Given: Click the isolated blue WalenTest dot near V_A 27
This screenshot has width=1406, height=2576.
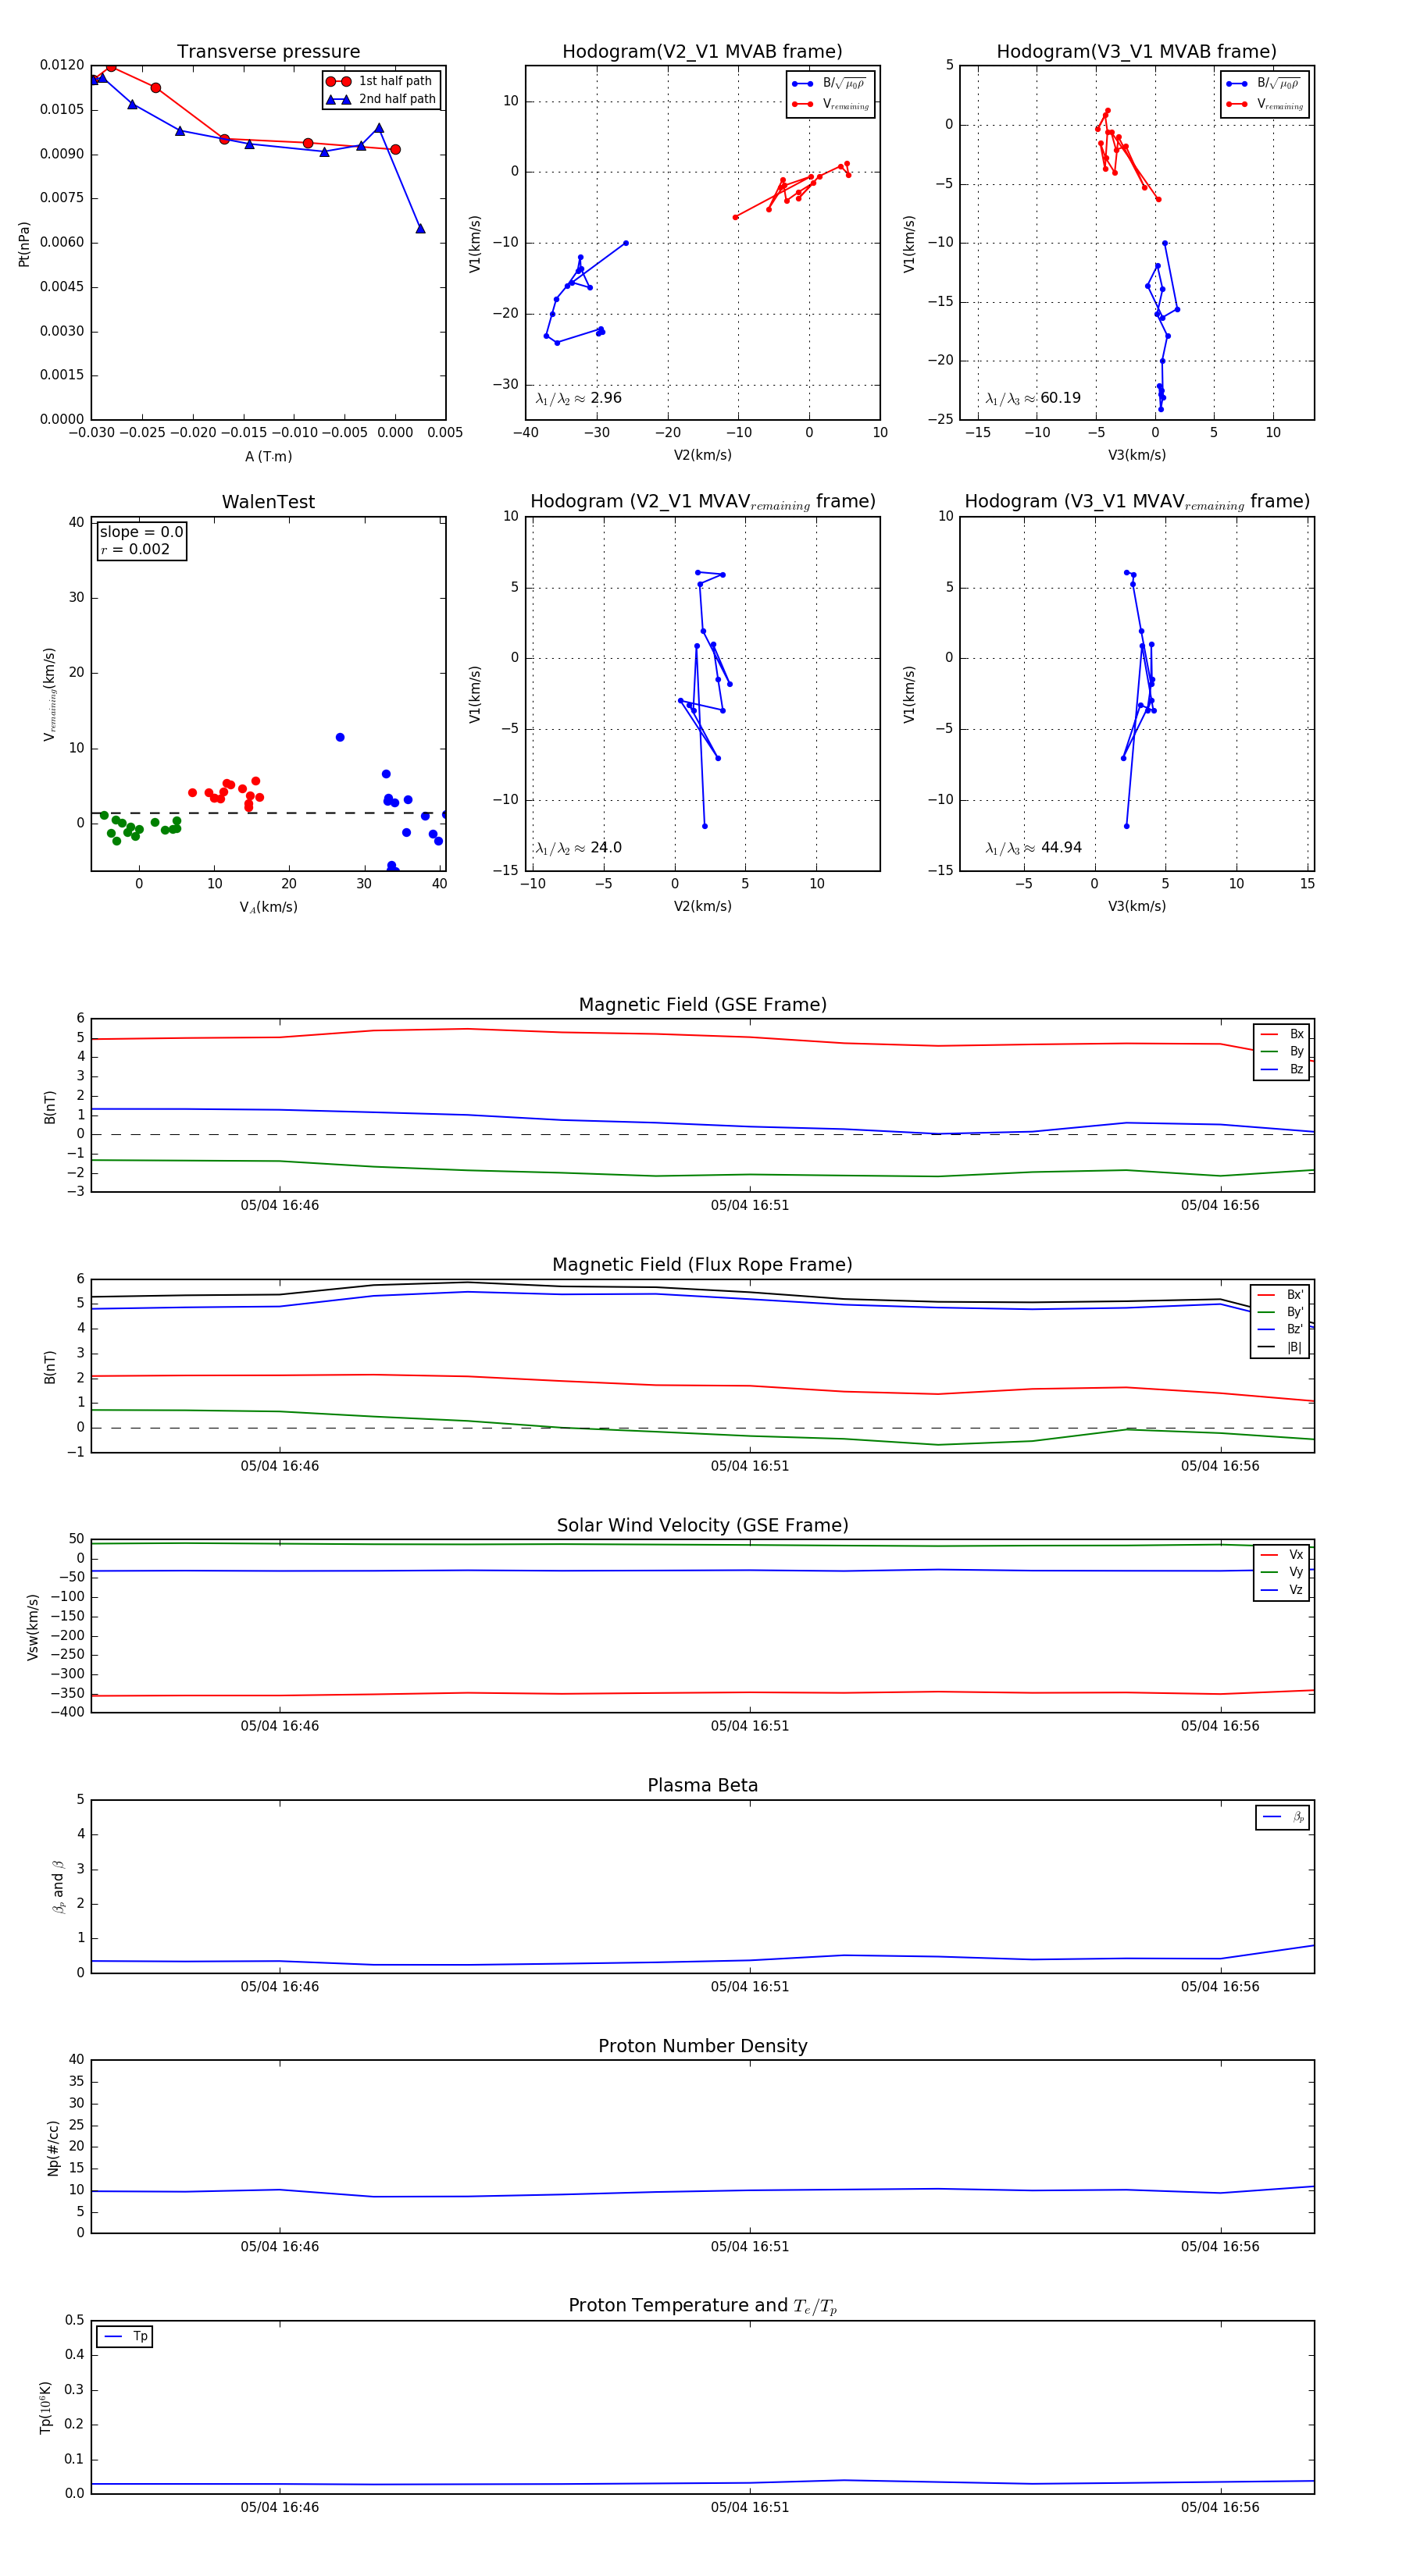Looking at the screenshot, I should pos(341,737).
